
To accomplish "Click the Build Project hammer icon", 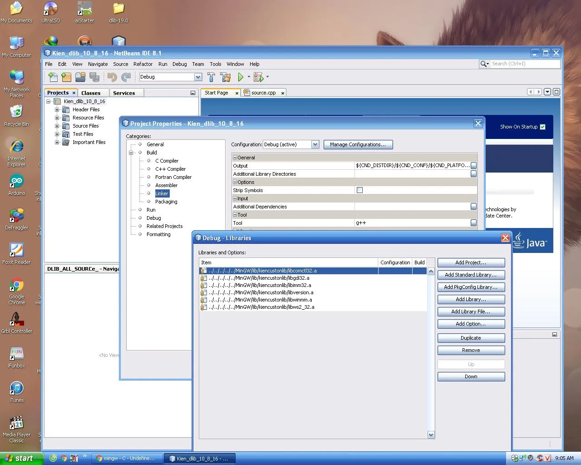I will click(211, 77).
